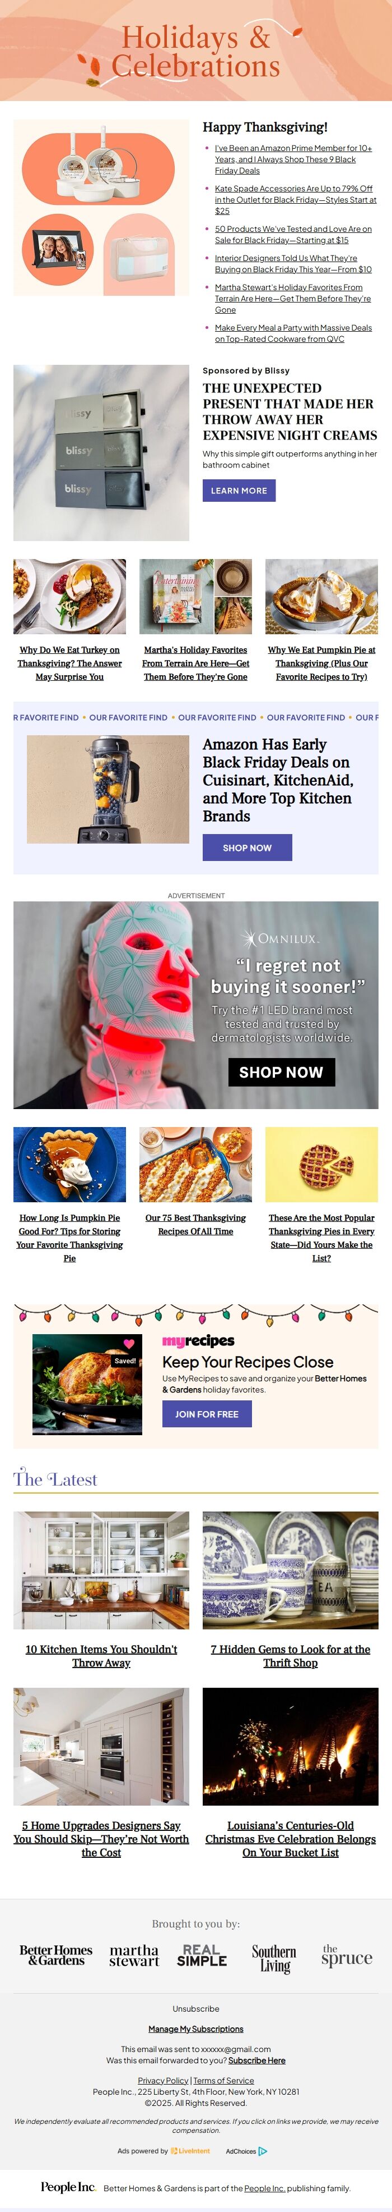The image size is (392, 2212).
Task: Click the Join For Free button
Action: (x=207, y=1414)
